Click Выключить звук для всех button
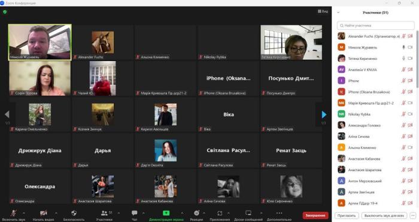This screenshot has width=419, height=222. click(384, 215)
